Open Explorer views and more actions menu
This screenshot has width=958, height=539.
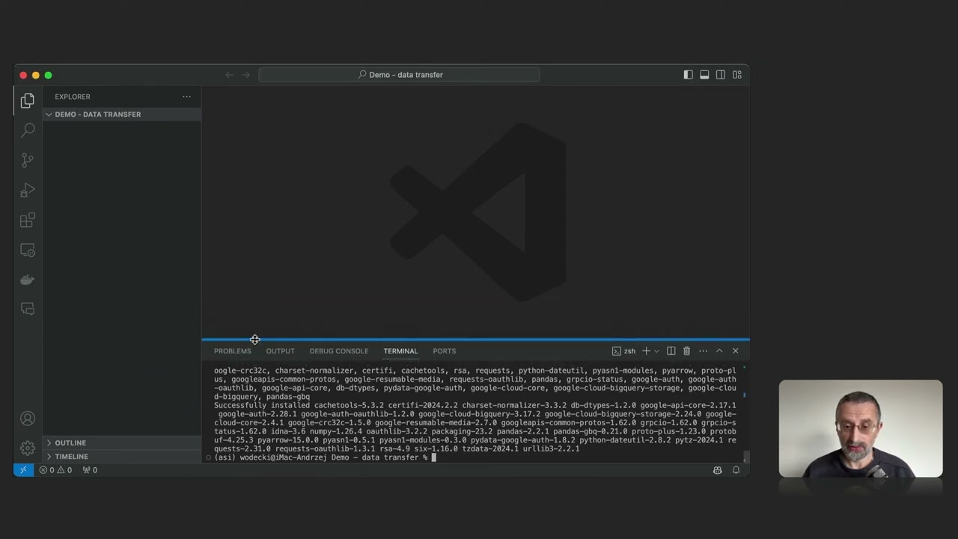pos(186,97)
